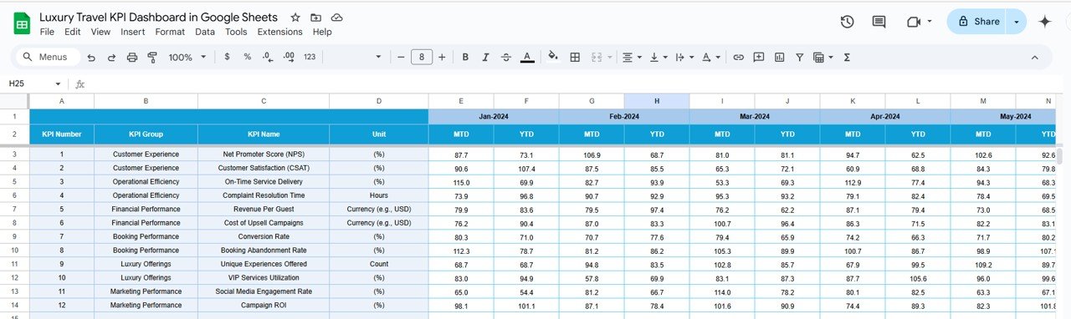Format as percent

247,57
